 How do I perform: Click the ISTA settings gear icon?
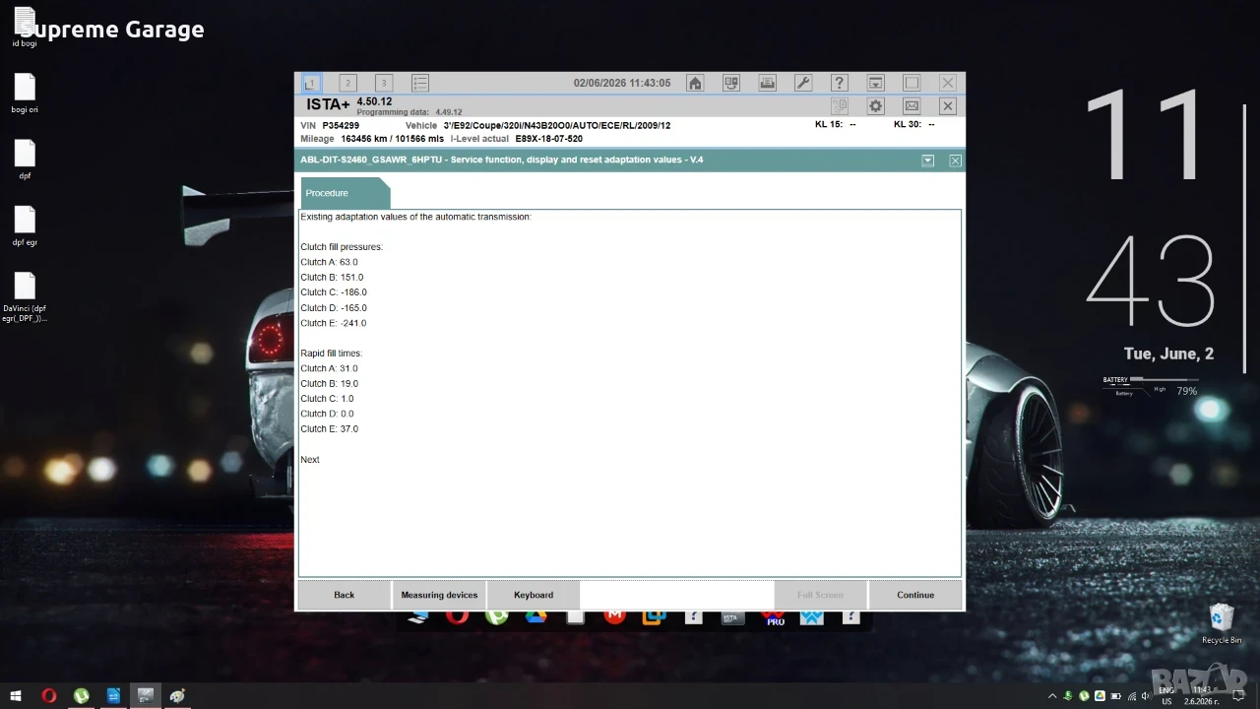(875, 105)
